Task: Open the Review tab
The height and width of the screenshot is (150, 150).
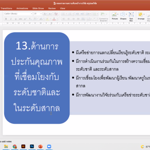Action: 52,8
